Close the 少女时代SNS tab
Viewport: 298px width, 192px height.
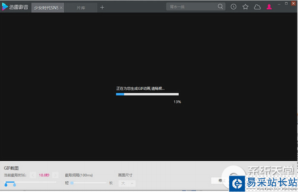[x=61, y=8]
